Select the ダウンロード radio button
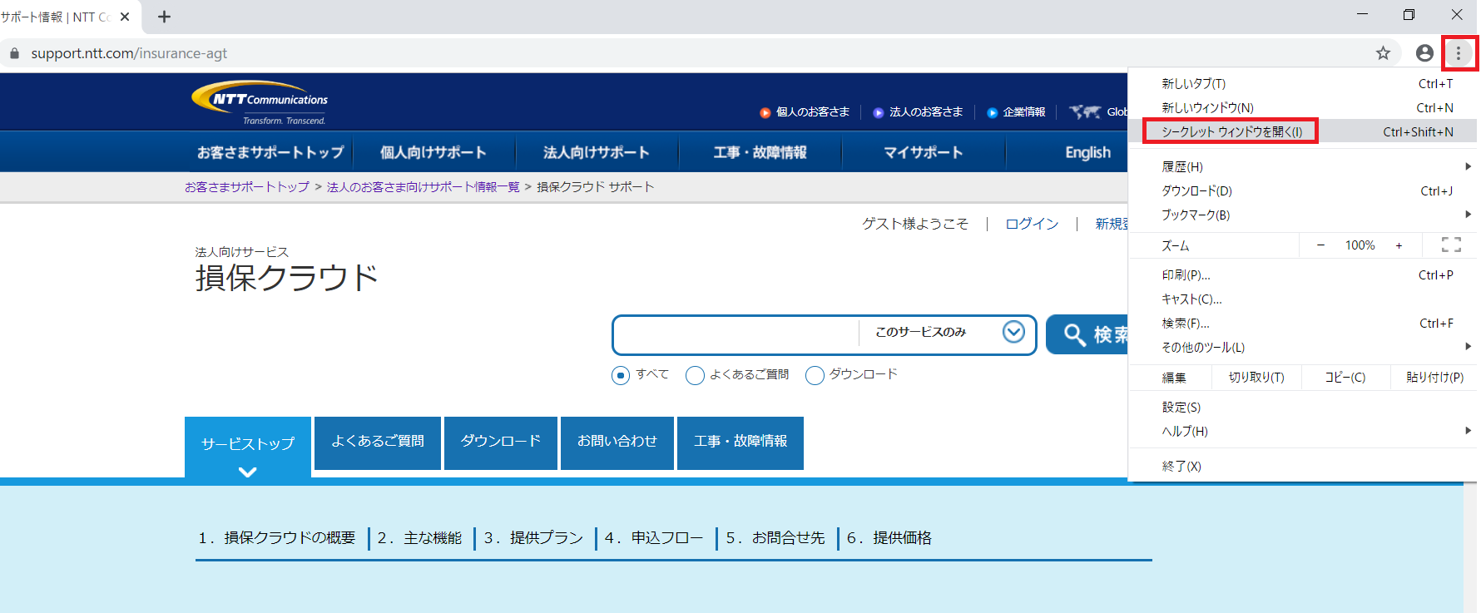1481x613 pixels. (815, 375)
